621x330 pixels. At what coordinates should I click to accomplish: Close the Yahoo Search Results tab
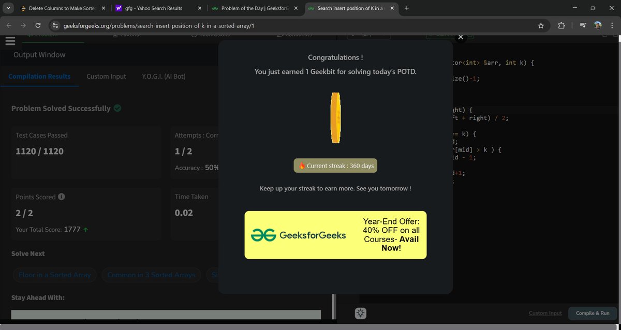pyautogui.click(x=200, y=8)
